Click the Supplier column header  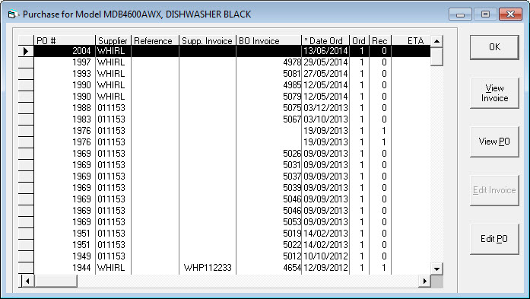click(113, 40)
